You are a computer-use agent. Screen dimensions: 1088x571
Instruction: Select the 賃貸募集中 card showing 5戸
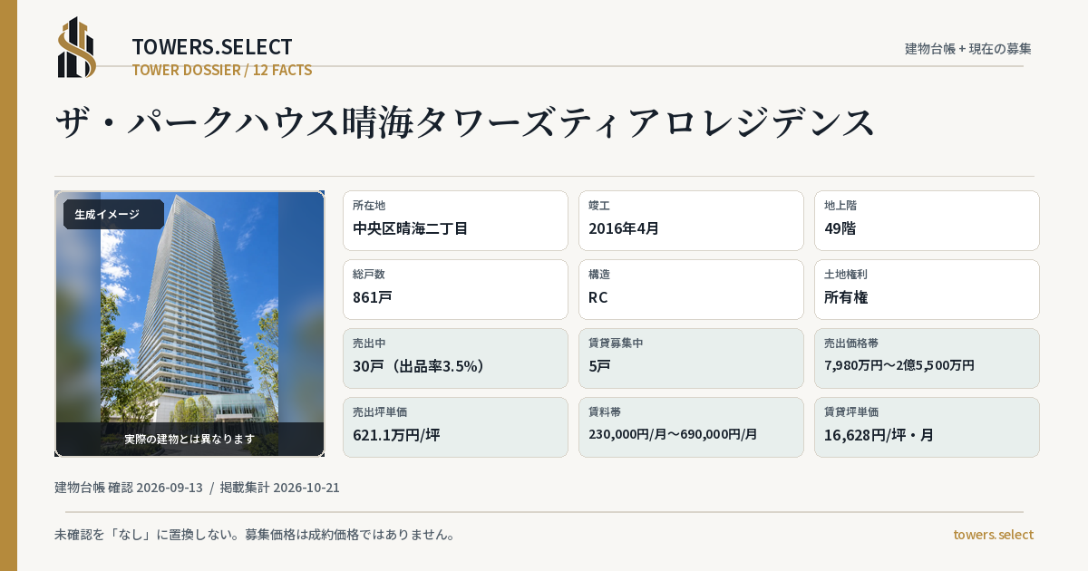tap(691, 358)
